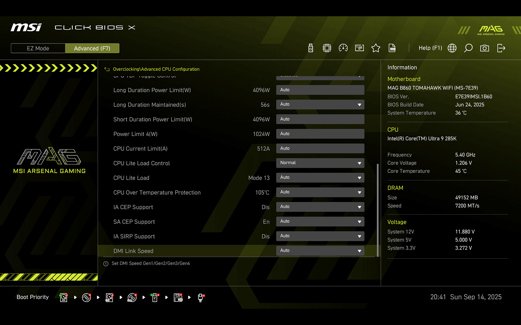Click the Boot Priority label
Image resolution: width=521 pixels, height=325 pixels.
(33, 297)
